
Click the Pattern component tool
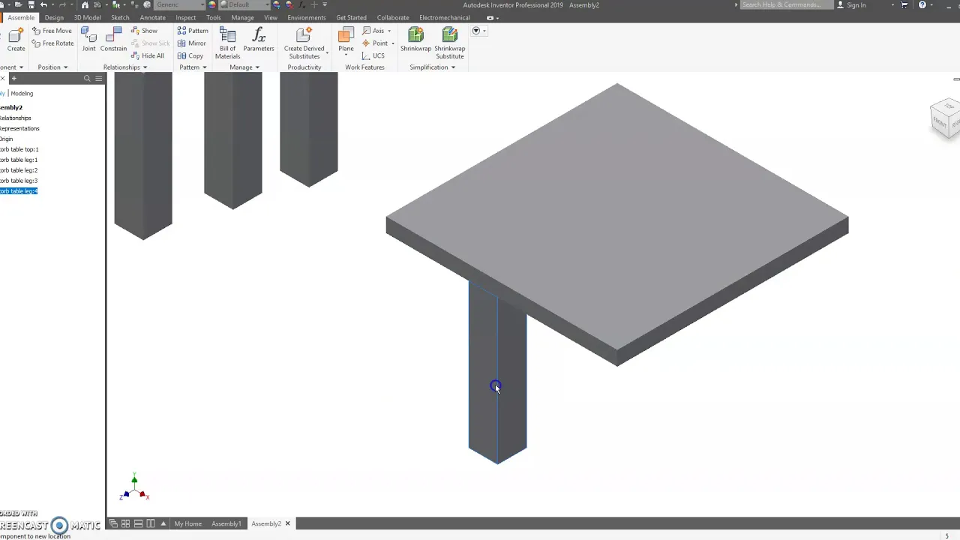click(193, 31)
